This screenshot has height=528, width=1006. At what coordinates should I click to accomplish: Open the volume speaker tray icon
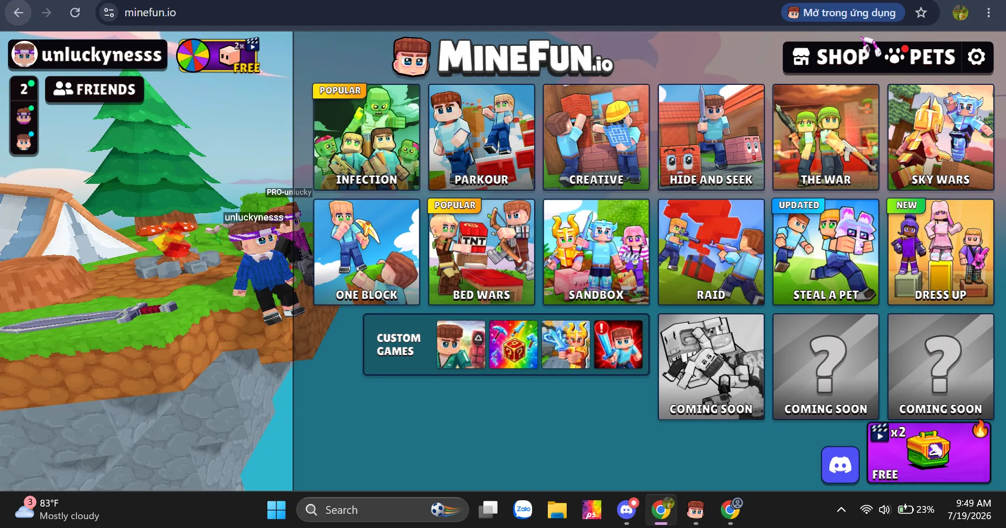884,510
